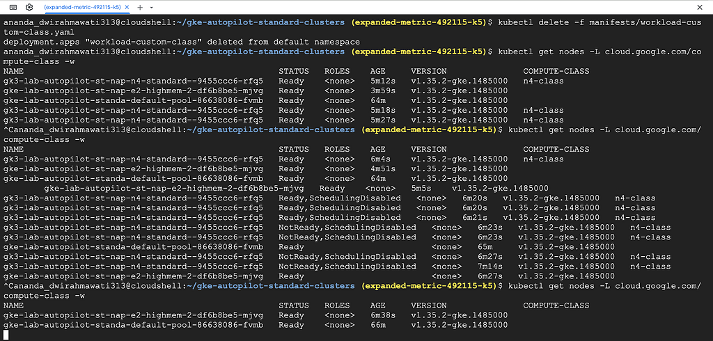
Task: Click 'NotReady,SchedulingDisabled' in the row aged 7m14s
Action: pos(347,267)
